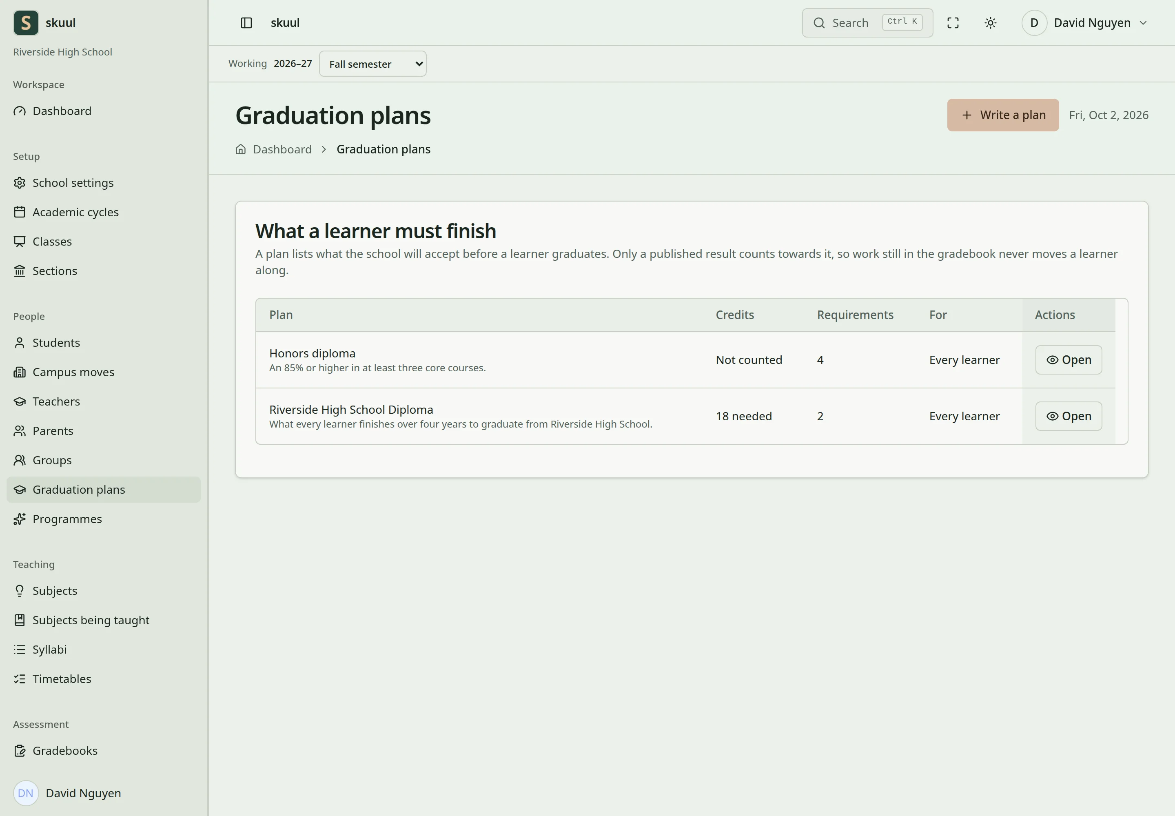Click Riverside High School Diploma name
The height and width of the screenshot is (816, 1175).
pos(351,410)
